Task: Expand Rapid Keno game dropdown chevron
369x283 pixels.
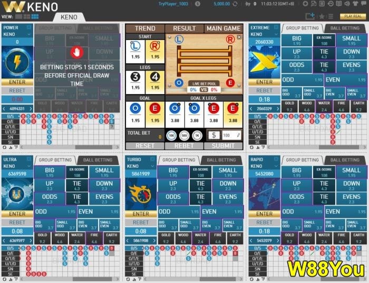Action: click(x=276, y=166)
